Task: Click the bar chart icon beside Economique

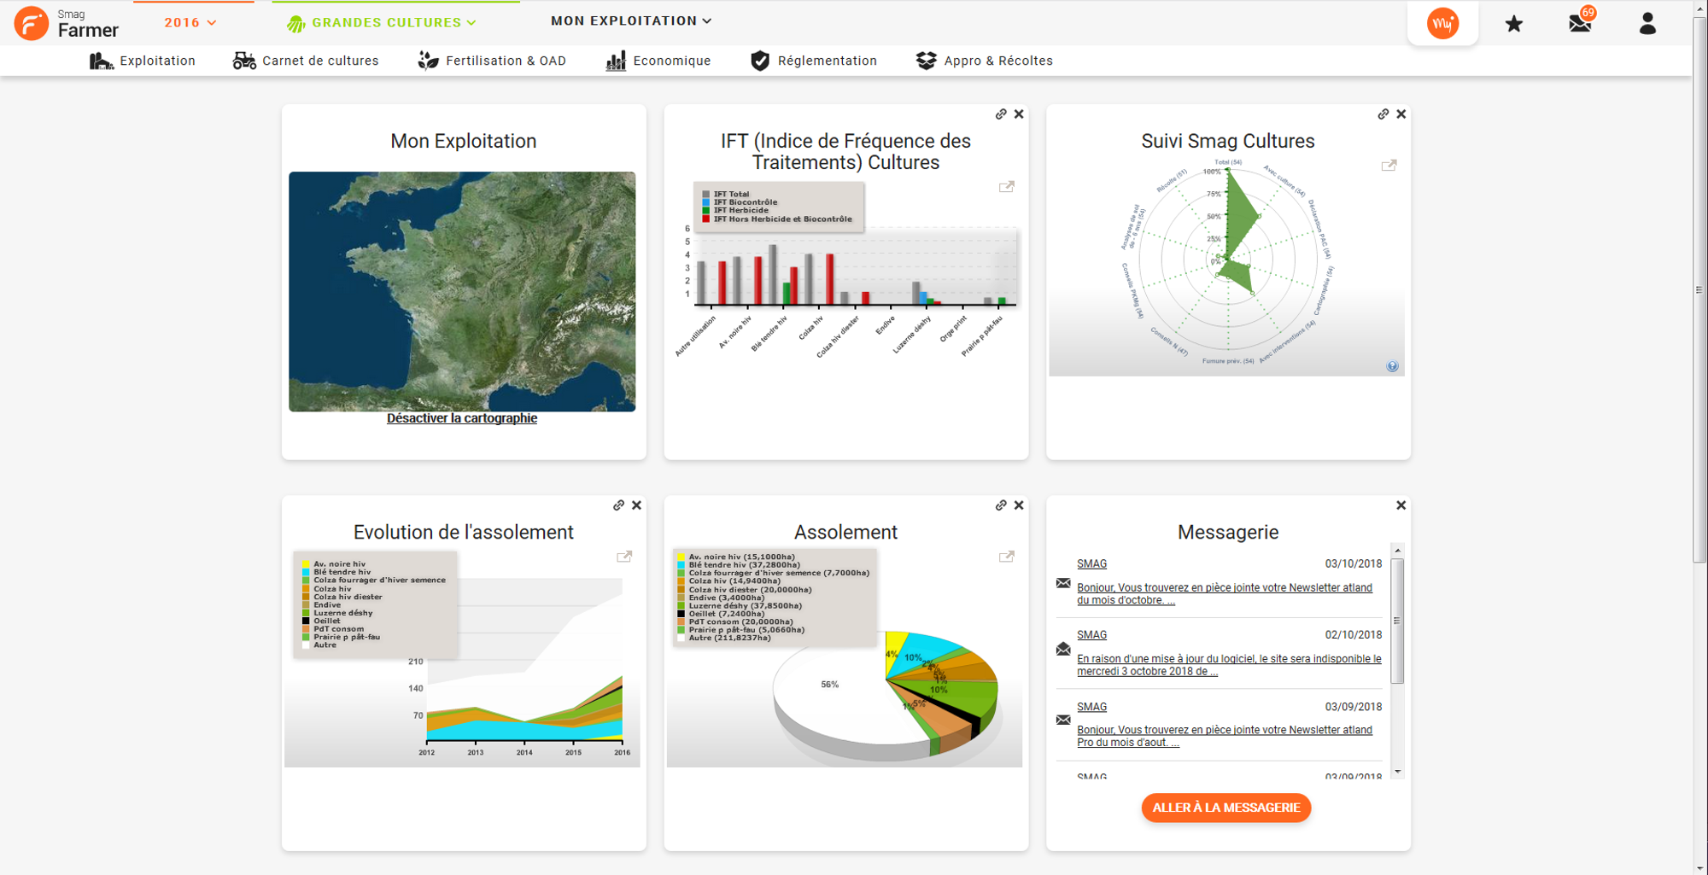Action: pos(616,61)
